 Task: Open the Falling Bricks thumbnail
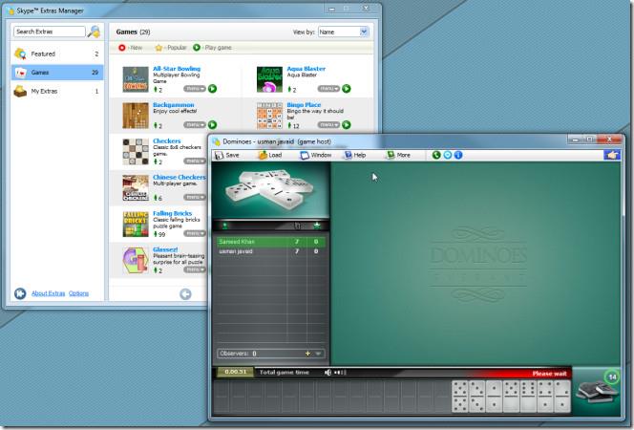[x=136, y=224]
